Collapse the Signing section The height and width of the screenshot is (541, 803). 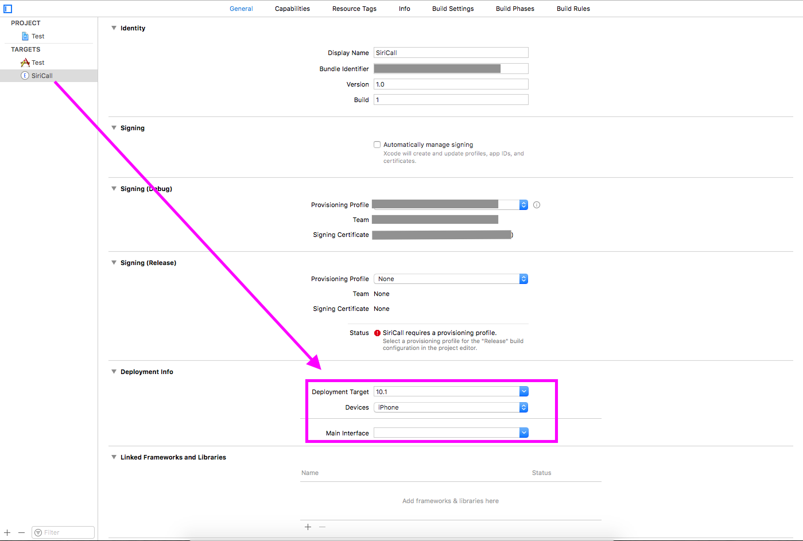[x=114, y=128]
